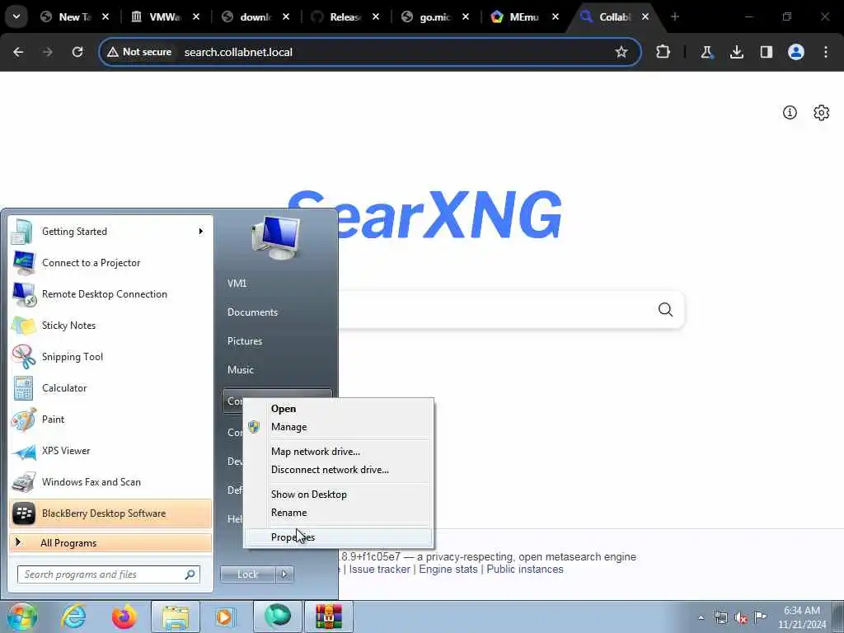The image size is (844, 633).
Task: Open the Snipping Tool
Action: click(110, 356)
